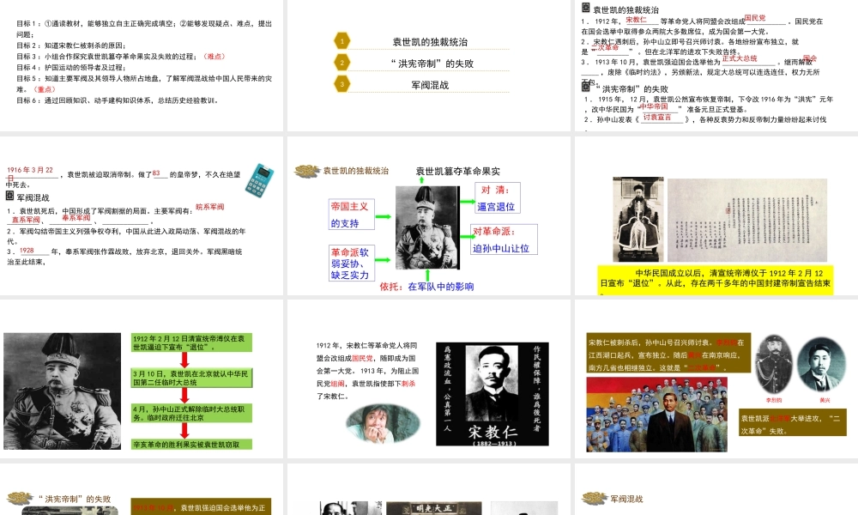Select the 宋教仁 memorial portrait poster
The height and width of the screenshot is (515, 858).
click(x=492, y=394)
